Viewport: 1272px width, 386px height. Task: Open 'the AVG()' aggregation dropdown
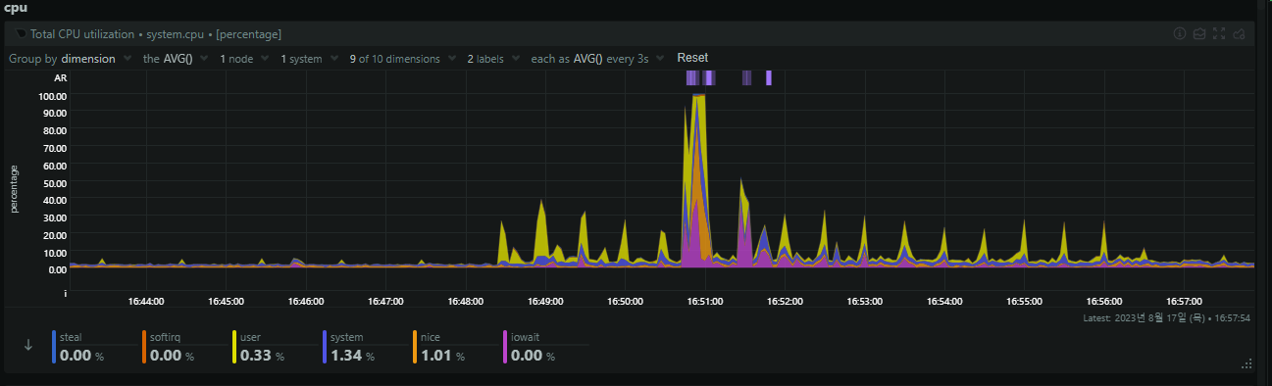coord(176,59)
